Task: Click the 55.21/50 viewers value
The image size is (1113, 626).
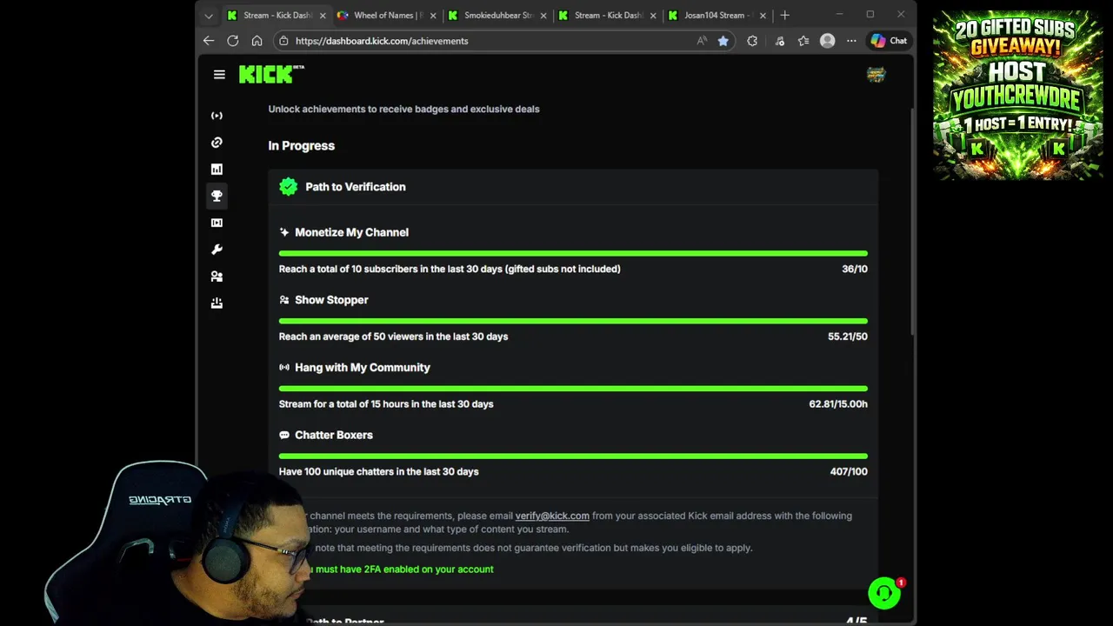Action: [x=848, y=336]
